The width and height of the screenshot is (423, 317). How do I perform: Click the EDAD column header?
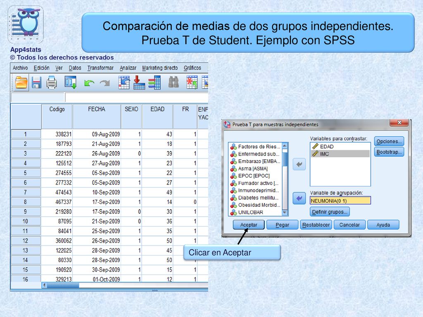click(x=157, y=116)
